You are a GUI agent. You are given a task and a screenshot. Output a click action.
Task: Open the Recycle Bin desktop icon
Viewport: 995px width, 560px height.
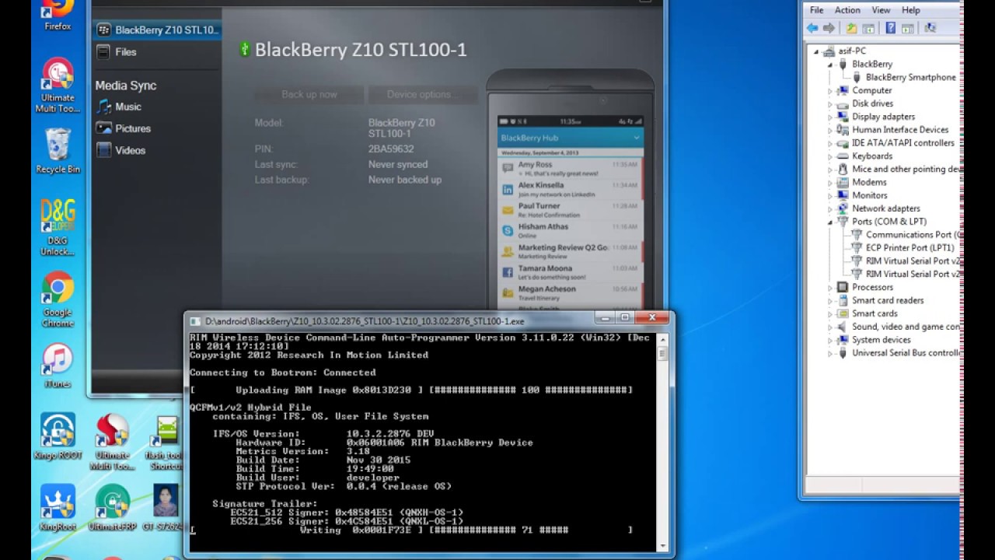58,152
